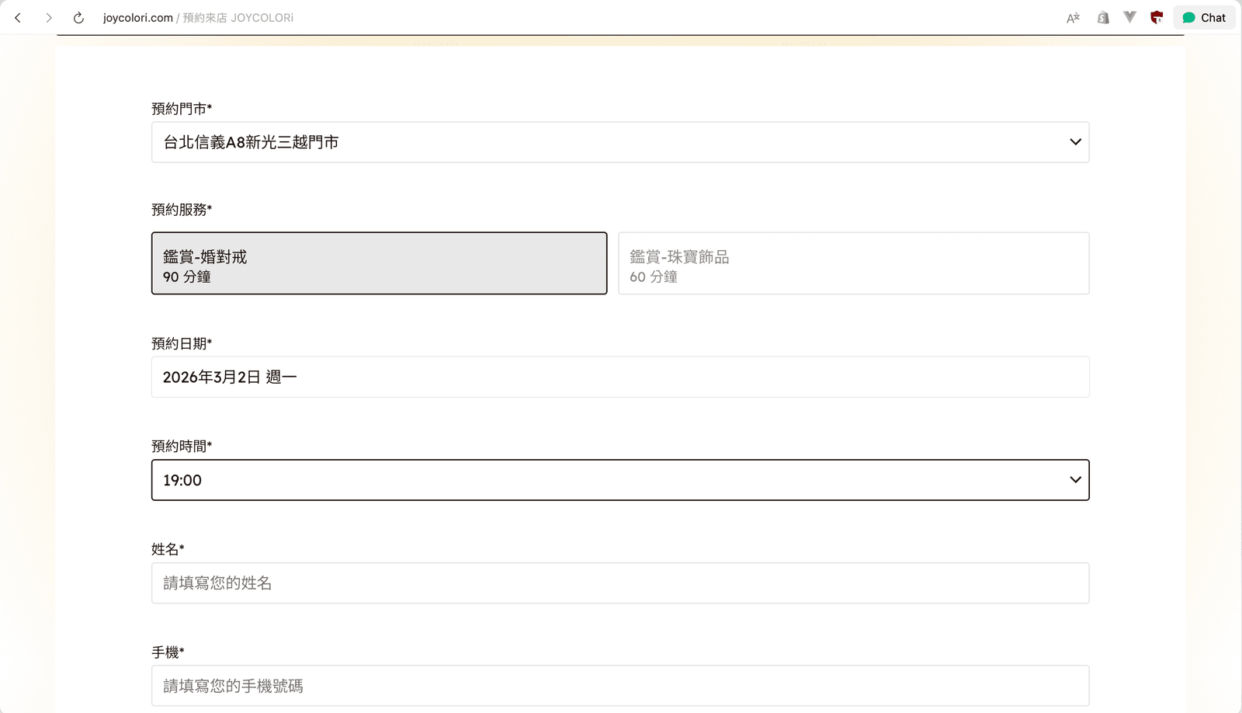This screenshot has height=713, width=1242.
Task: Click the Vue devtools extension icon
Action: coord(1129,17)
